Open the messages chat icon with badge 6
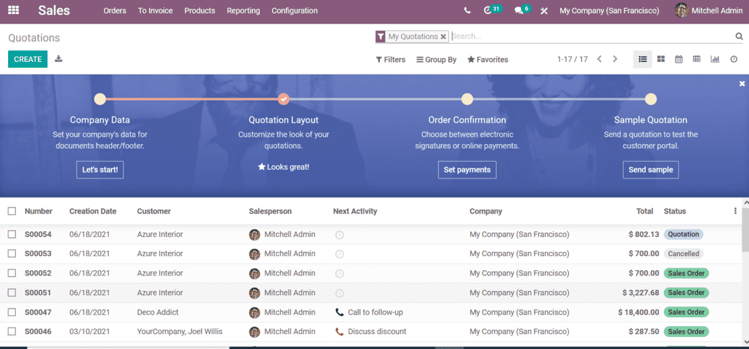The image size is (749, 349). tap(519, 11)
